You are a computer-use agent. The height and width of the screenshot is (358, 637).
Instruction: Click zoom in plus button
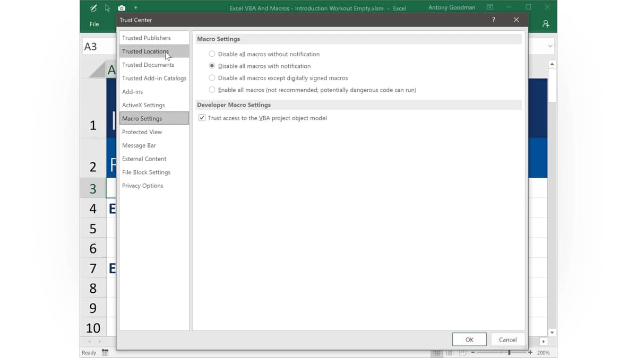pos(530,353)
